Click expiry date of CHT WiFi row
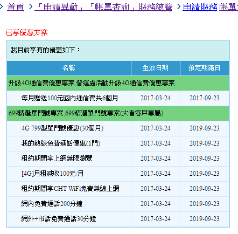The height and width of the screenshot is (234, 238). 205,189
